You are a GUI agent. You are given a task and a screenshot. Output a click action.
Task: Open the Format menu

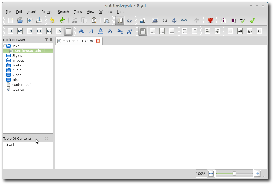point(47,12)
